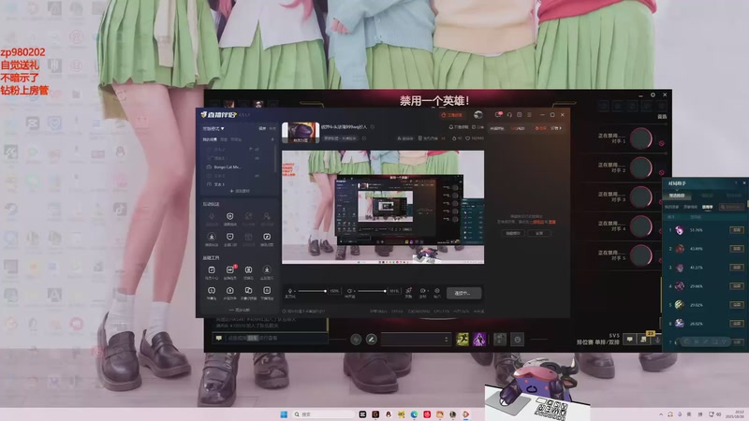Open notifications icon with 23 badge

644,339
